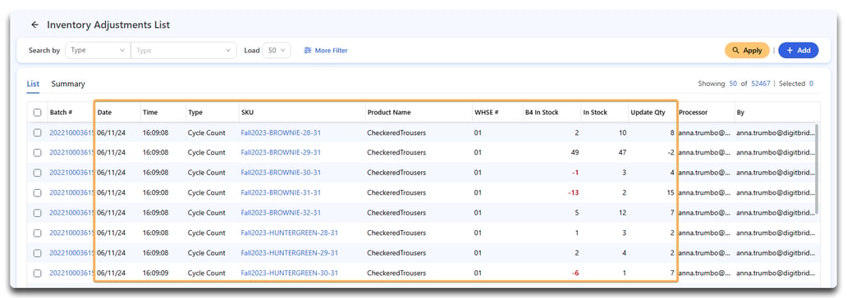
Task: Click the SKU column header
Action: (x=247, y=113)
